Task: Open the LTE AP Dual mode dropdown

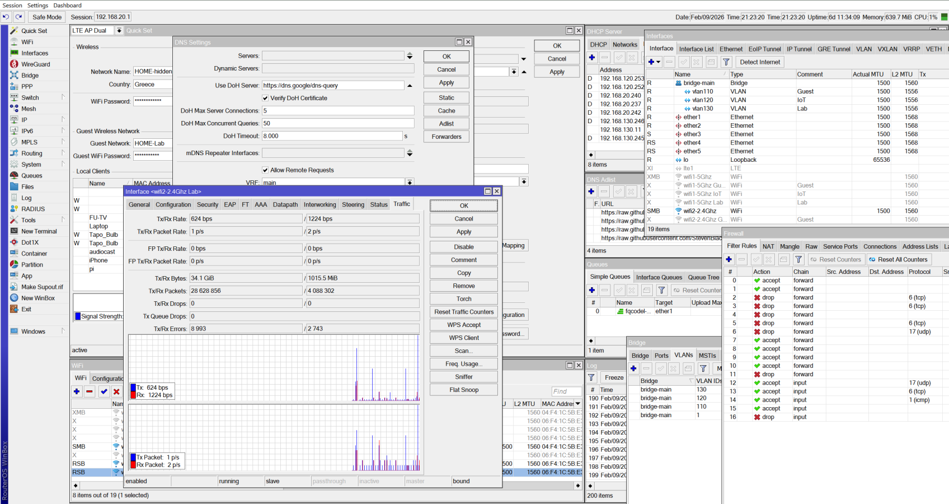Action: pos(119,31)
